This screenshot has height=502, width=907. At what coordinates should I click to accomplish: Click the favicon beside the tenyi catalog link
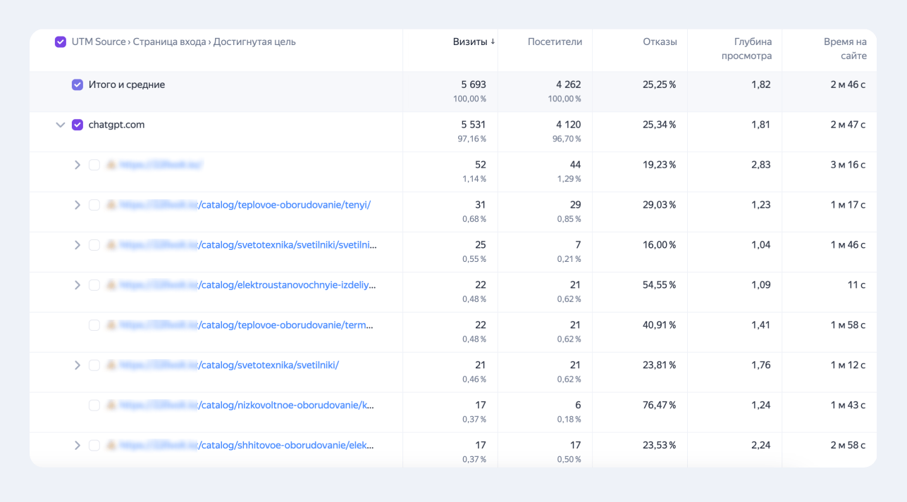coord(111,205)
